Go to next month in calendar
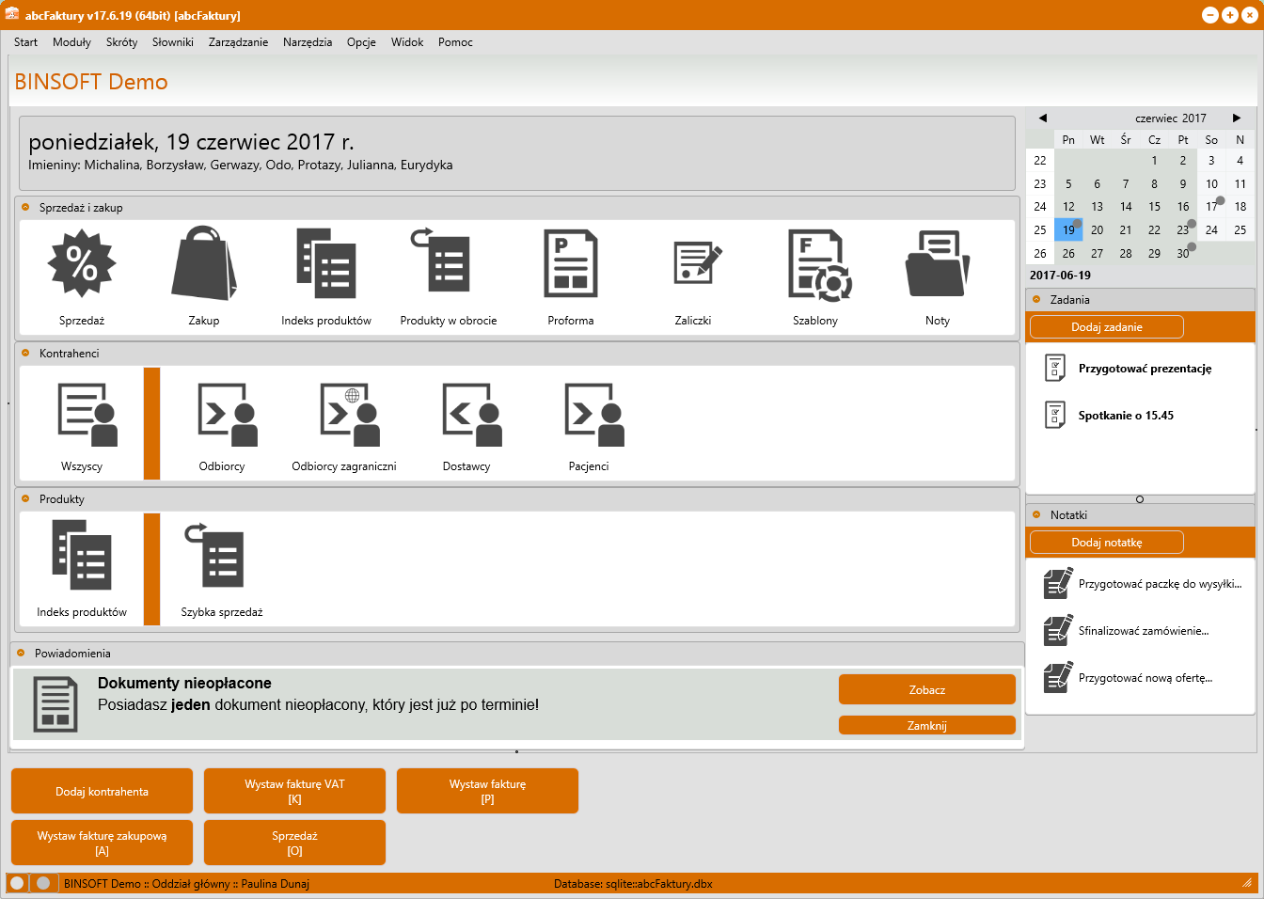 [1237, 118]
